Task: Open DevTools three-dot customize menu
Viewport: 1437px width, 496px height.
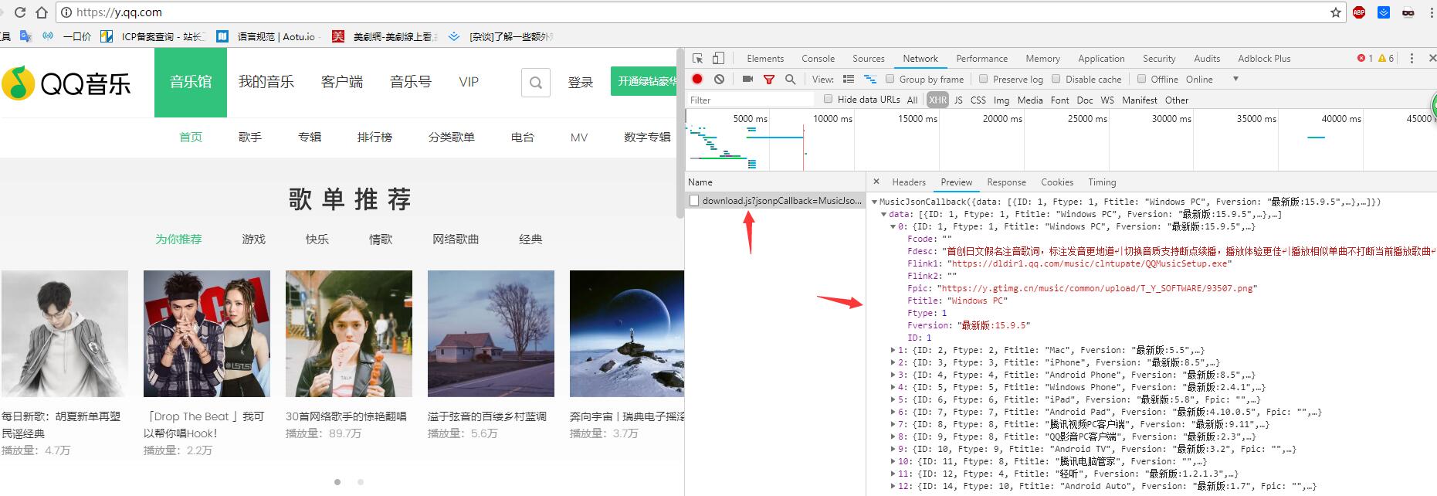Action: click(x=1412, y=59)
